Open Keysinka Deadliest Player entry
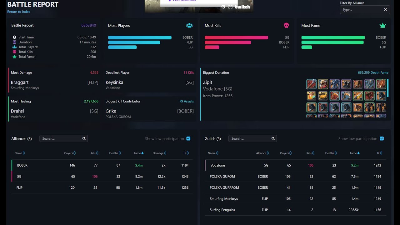This screenshot has height=225, width=400. pyautogui.click(x=114, y=82)
